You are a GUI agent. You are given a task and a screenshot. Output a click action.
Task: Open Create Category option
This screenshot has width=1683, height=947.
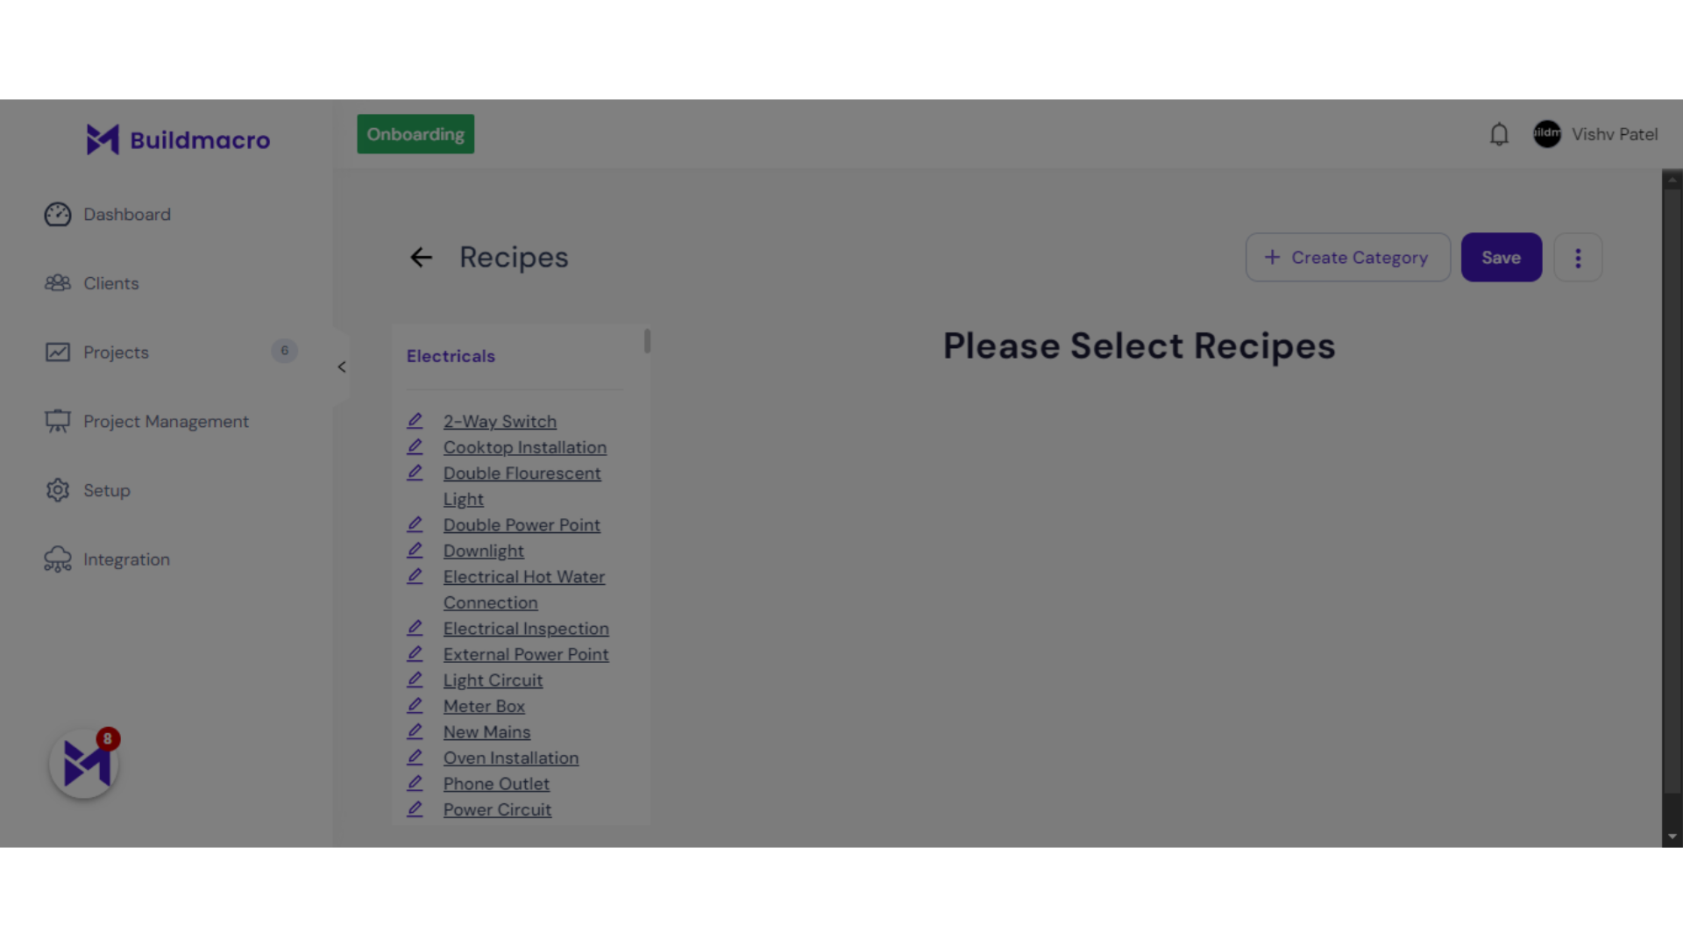1348,257
